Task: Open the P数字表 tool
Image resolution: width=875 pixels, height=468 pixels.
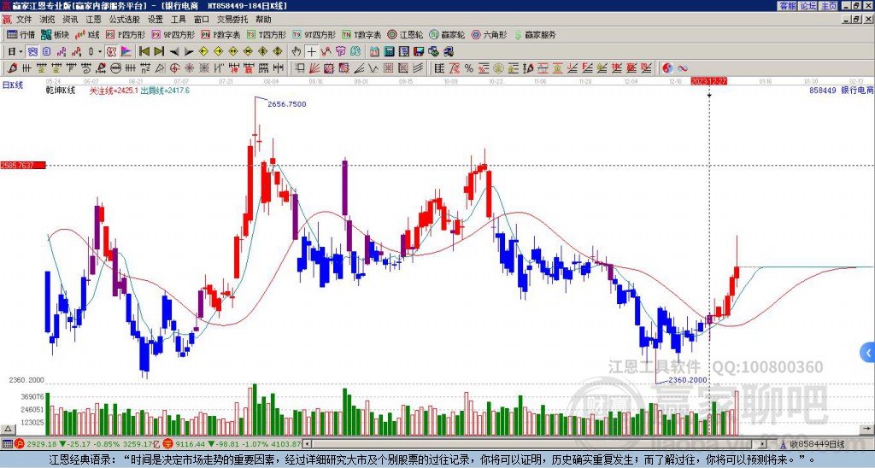Action: pyautogui.click(x=221, y=34)
